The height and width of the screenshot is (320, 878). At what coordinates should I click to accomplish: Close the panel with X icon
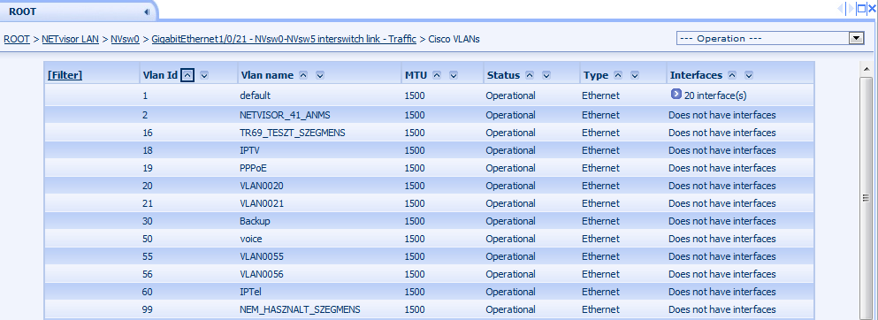(872, 8)
